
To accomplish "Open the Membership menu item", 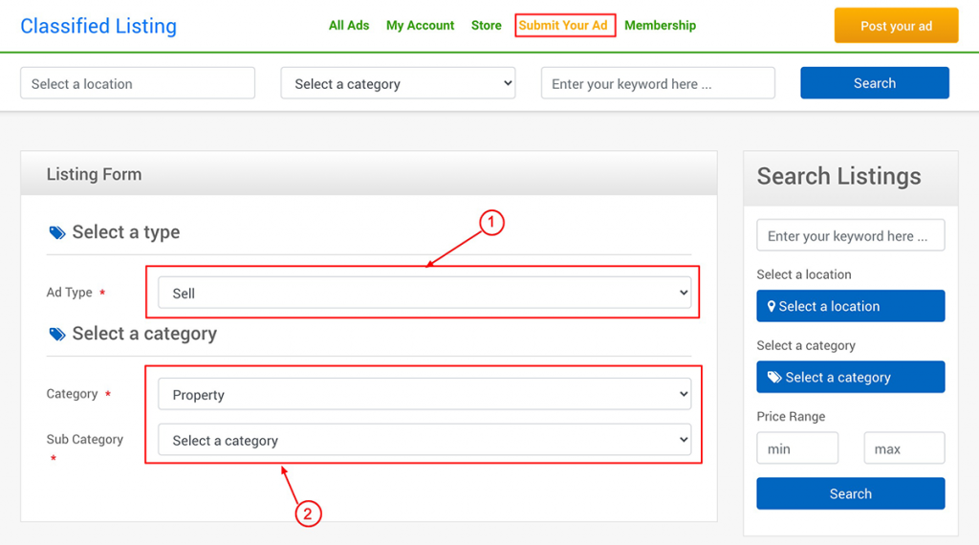I will [660, 26].
